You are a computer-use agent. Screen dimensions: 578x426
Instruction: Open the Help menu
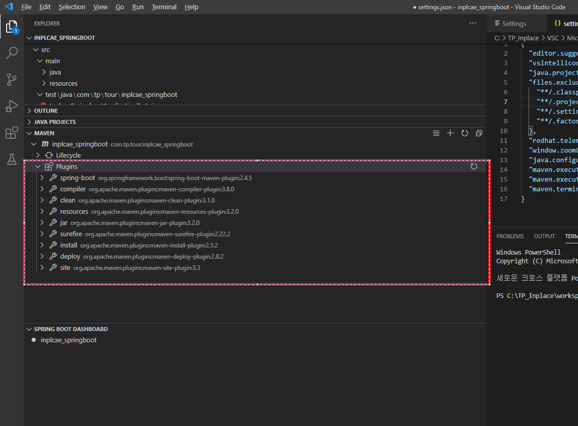(x=191, y=7)
